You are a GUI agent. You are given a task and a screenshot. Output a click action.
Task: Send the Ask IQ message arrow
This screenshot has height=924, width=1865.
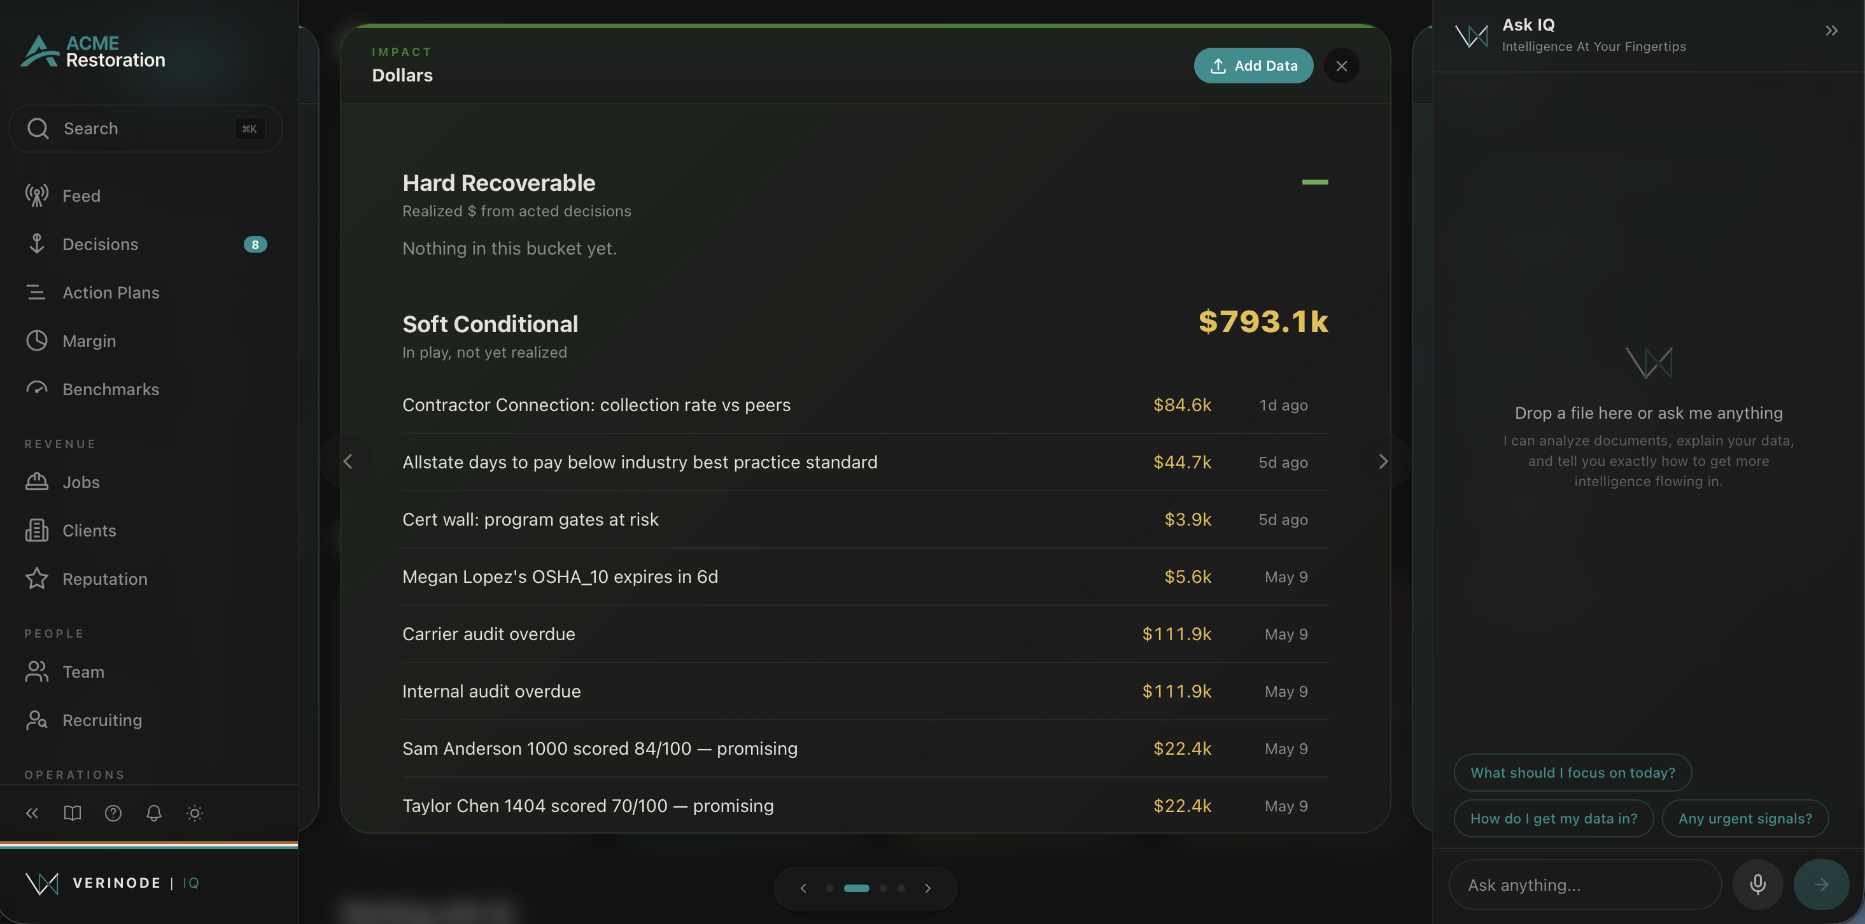pyautogui.click(x=1821, y=884)
